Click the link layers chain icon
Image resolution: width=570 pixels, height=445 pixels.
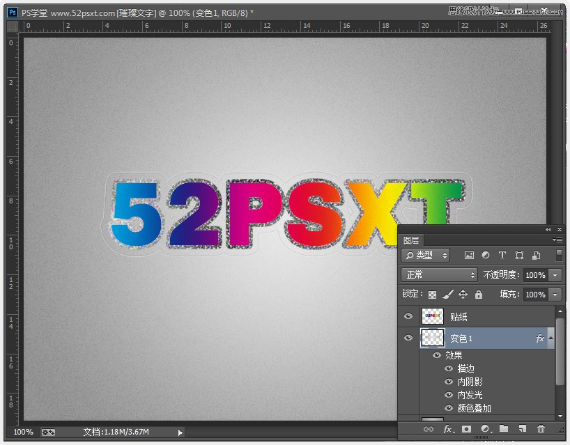coord(429,429)
